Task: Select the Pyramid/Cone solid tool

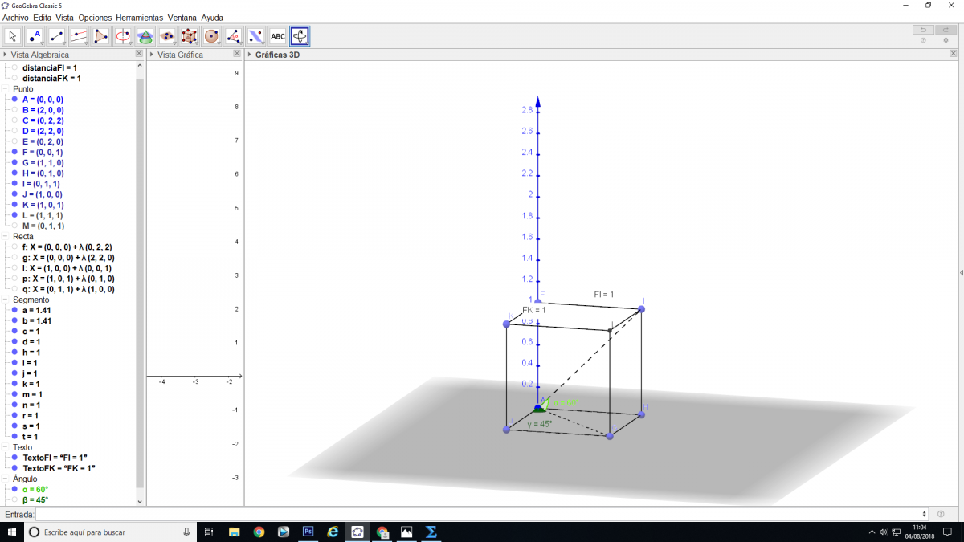Action: 145,36
